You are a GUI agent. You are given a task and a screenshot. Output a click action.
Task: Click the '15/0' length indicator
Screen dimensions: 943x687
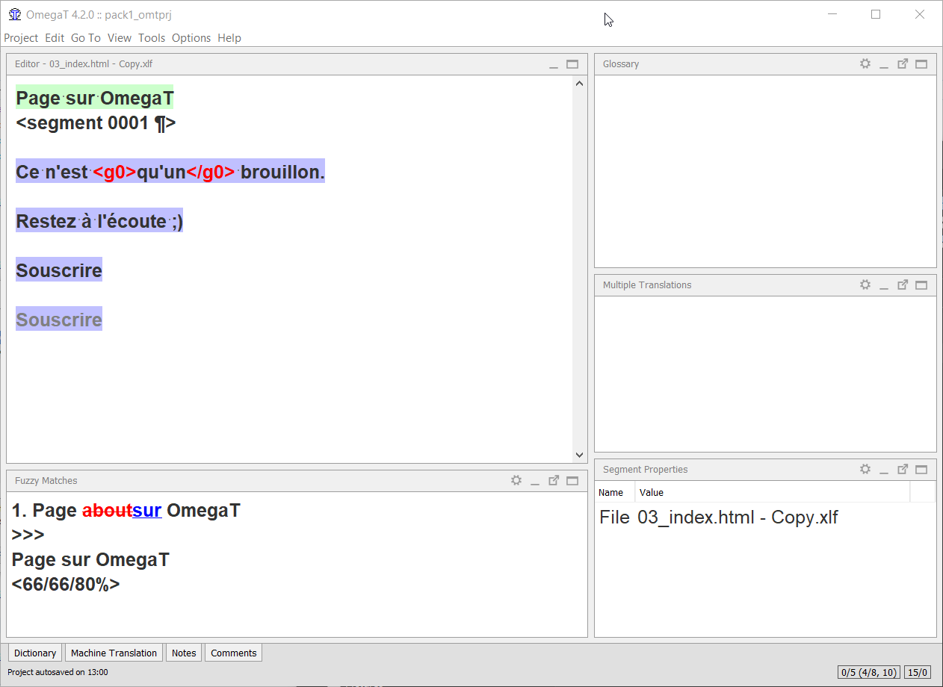[917, 672]
